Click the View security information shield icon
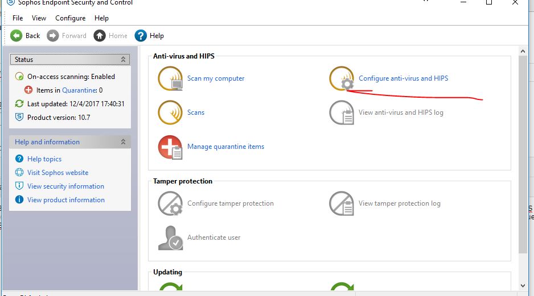 click(x=19, y=186)
